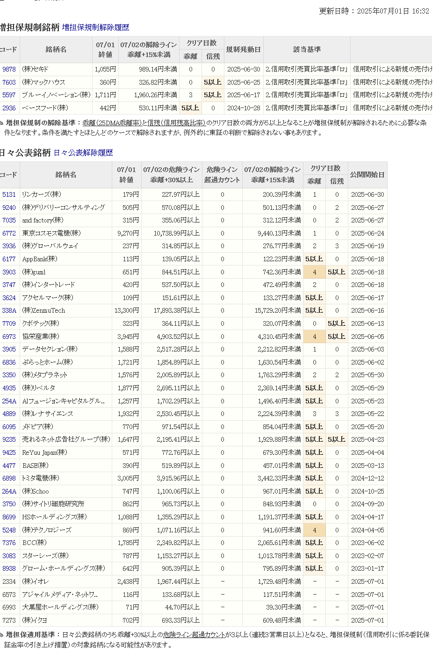
Task: Open stock code 254A for AIフュージョンキャピタル
Action: pyautogui.click(x=9, y=401)
